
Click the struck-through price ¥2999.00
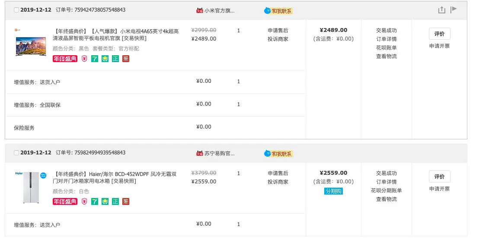204,30
